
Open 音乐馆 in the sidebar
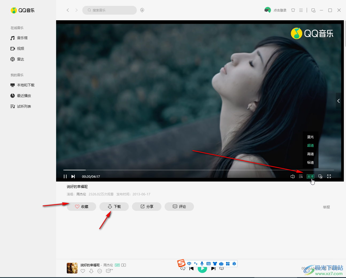click(x=19, y=38)
